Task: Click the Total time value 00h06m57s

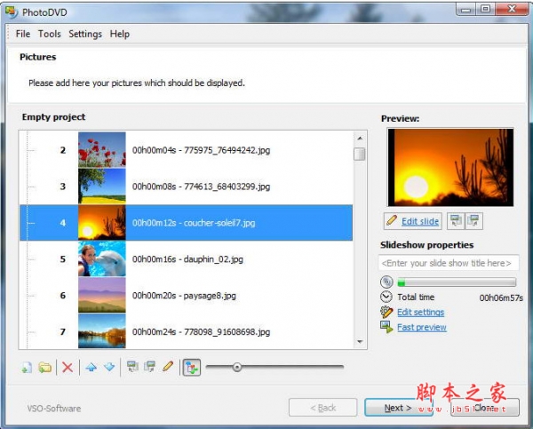Action: (501, 298)
